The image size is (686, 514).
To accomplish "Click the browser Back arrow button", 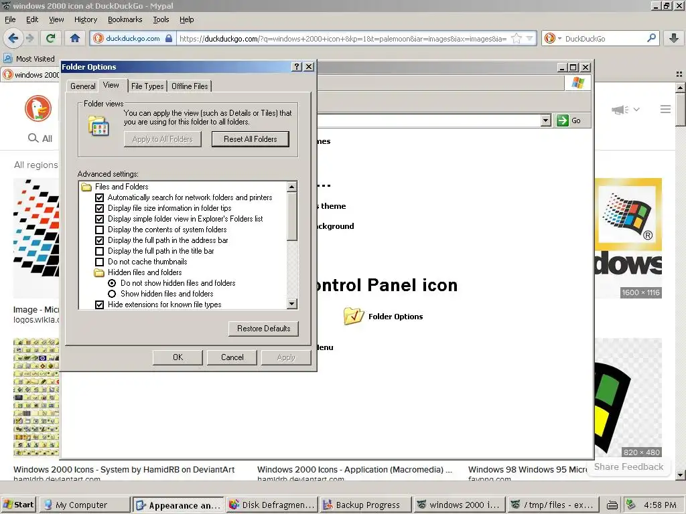I will pos(13,38).
